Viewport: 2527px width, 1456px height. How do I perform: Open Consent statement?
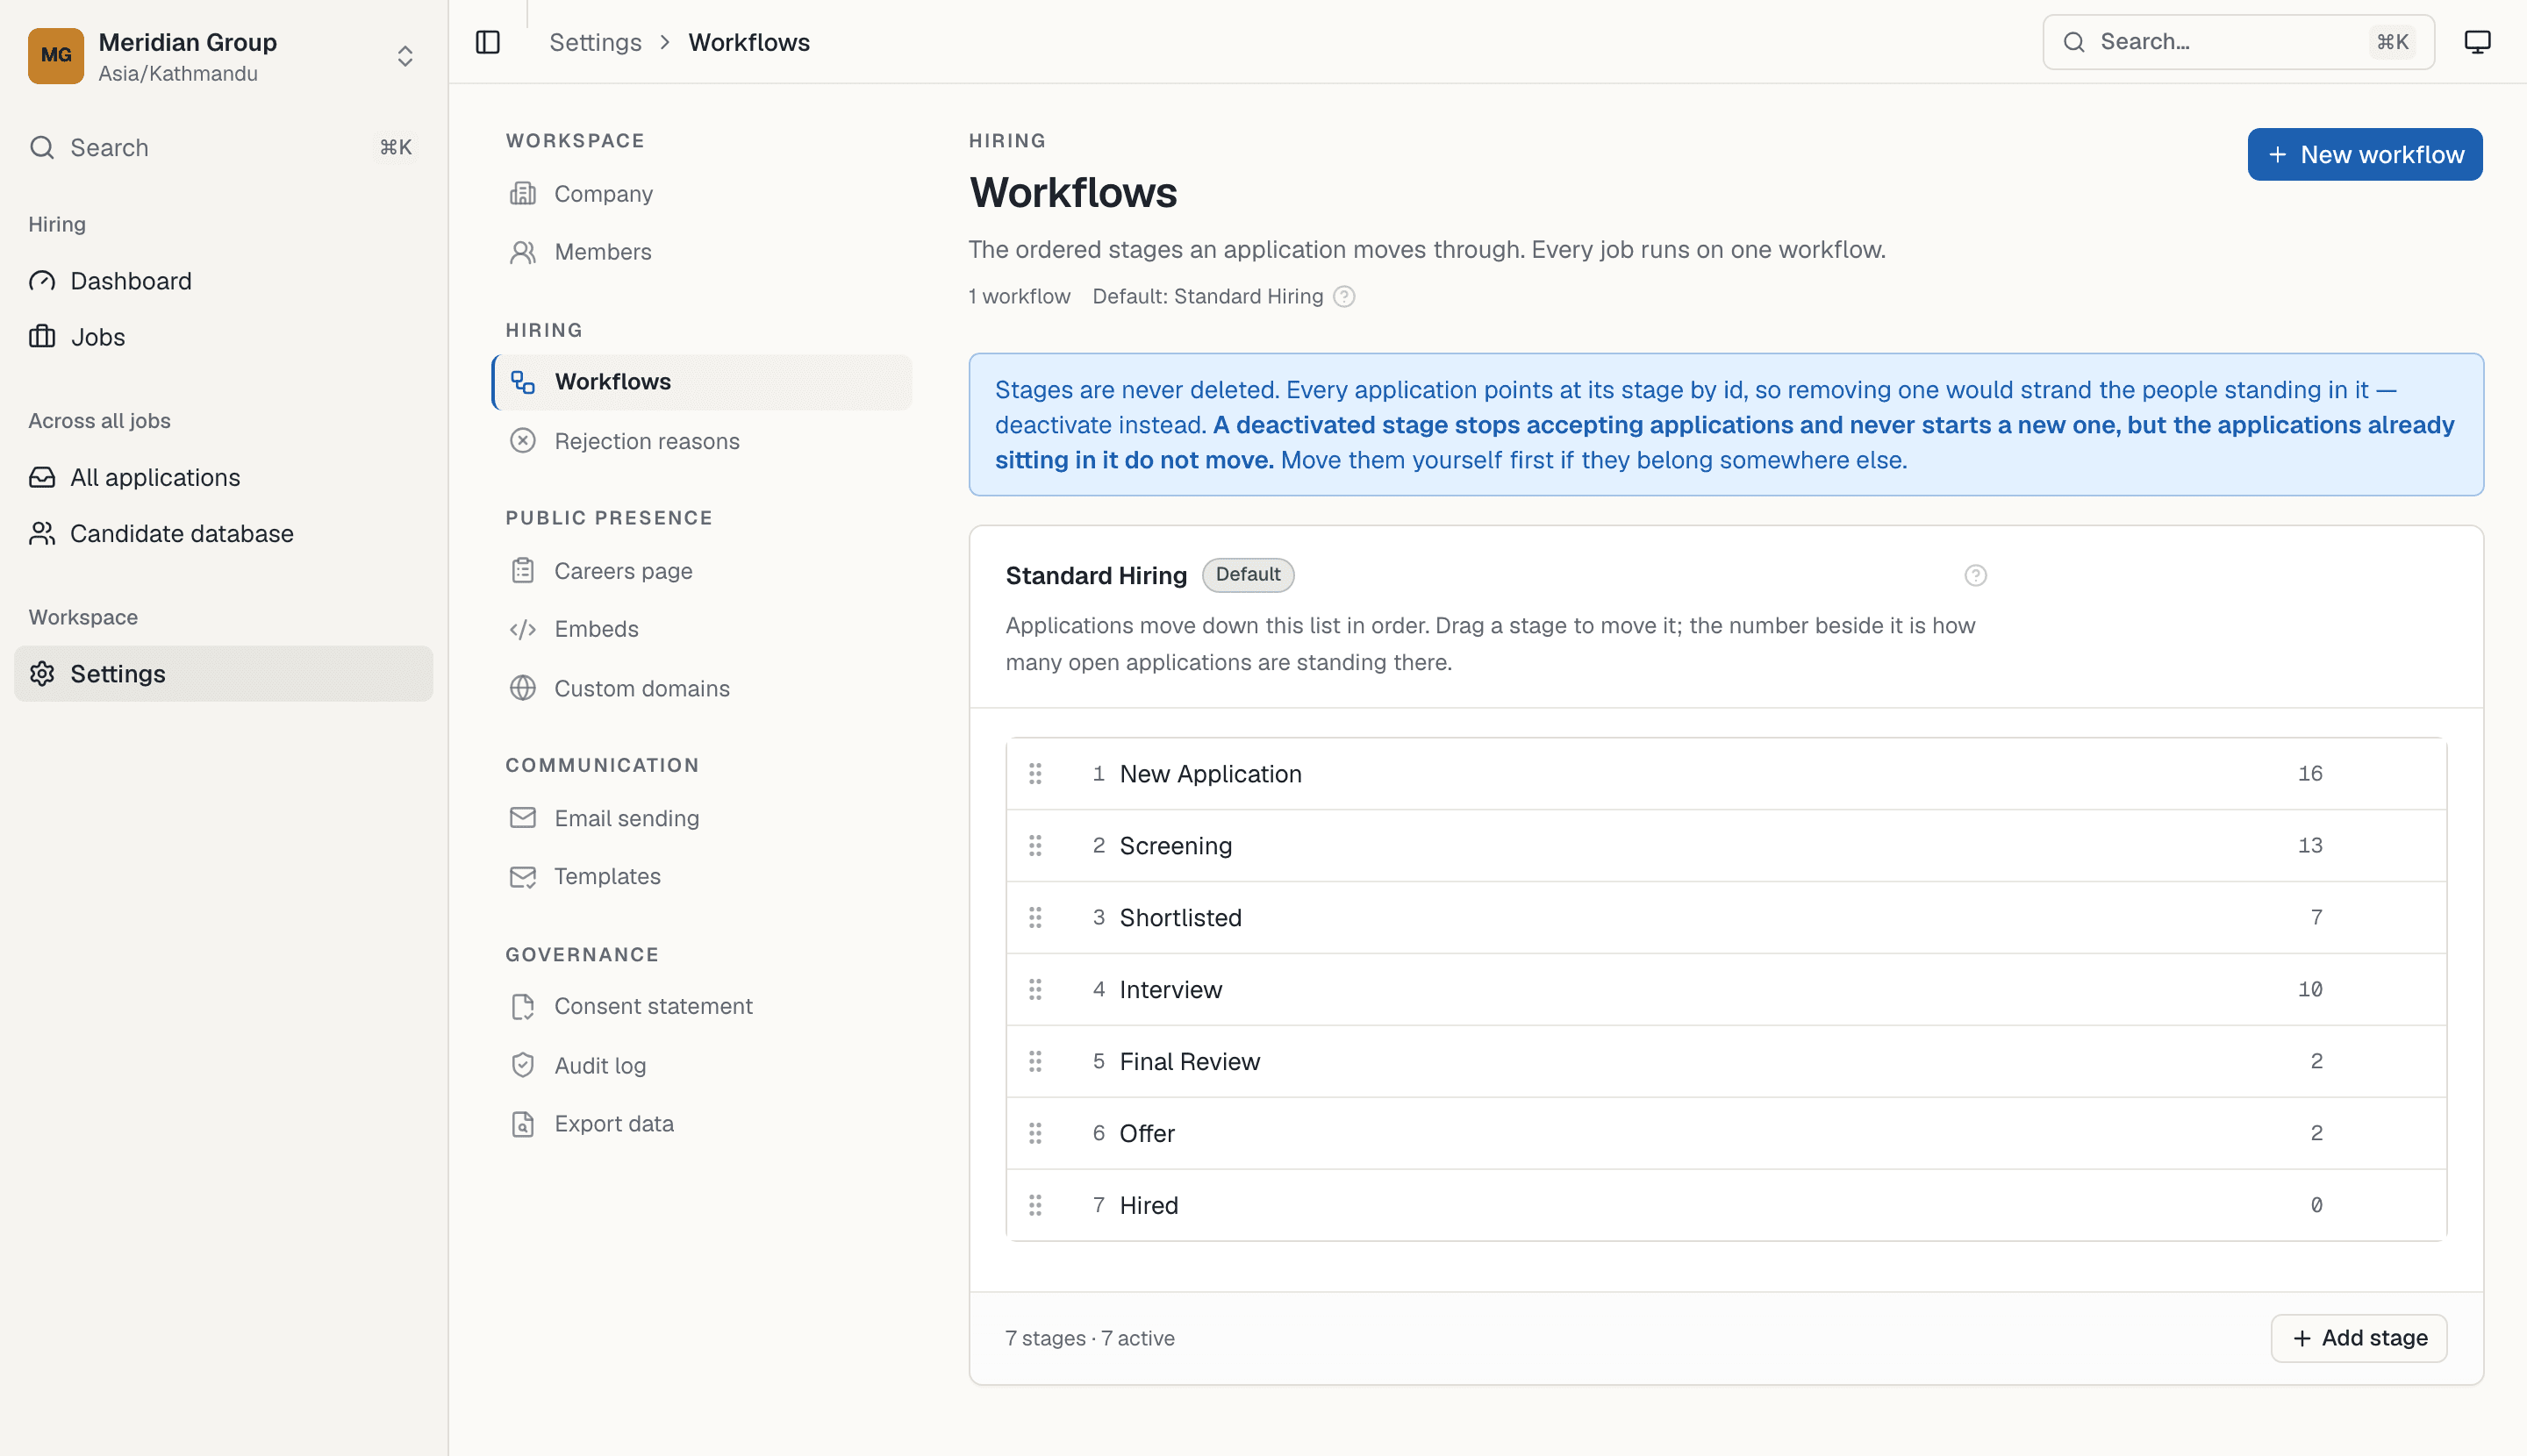tap(701, 1006)
